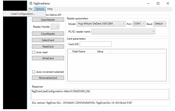Click the TagDiverDemo app icon in title bar

[x=30, y=3]
